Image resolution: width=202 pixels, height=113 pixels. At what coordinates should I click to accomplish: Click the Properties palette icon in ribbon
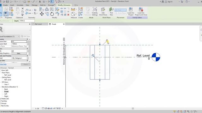click(6, 14)
